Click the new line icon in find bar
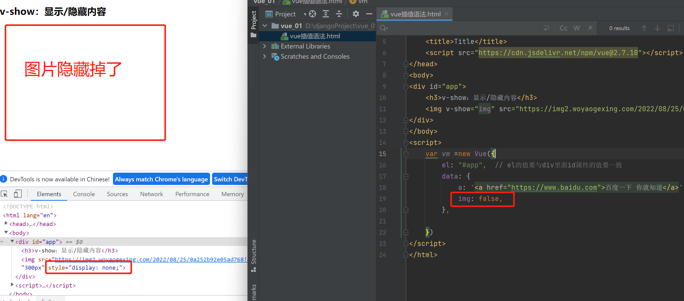The width and height of the screenshot is (684, 301). tap(546, 28)
